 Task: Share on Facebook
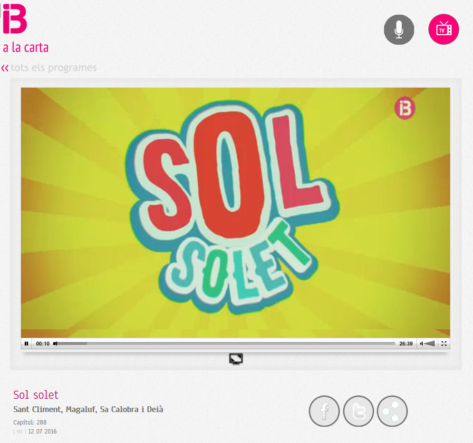click(x=324, y=411)
